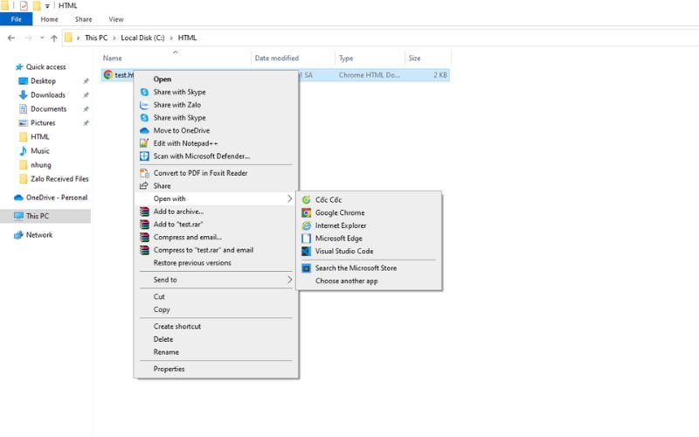Viewport: 699px width, 437px height.
Task: Expand the Open with submenu arrow
Action: [290, 199]
